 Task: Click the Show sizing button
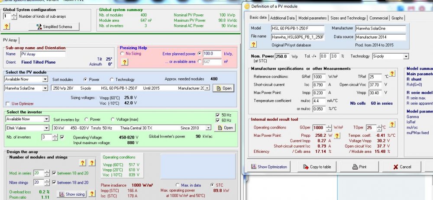coord(72,194)
